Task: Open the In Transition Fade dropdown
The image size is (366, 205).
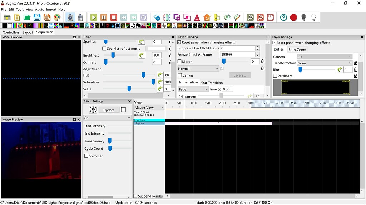Action: (193, 89)
